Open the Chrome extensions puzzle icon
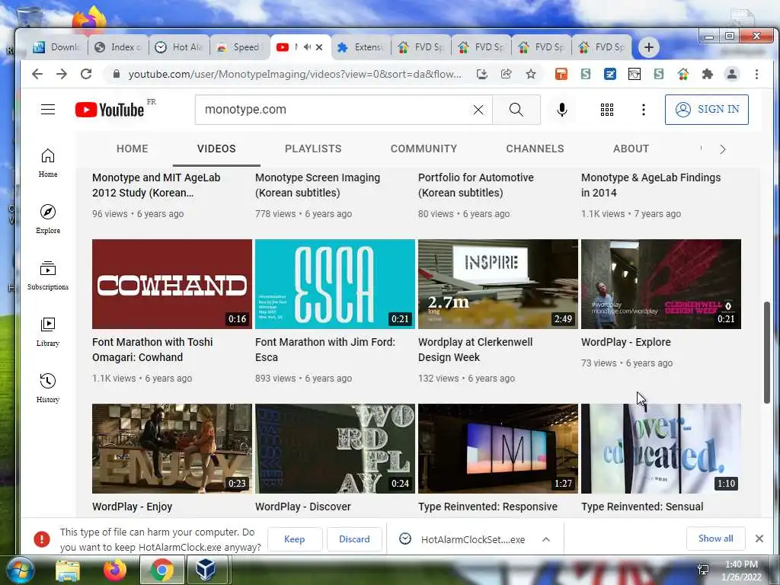 point(707,74)
